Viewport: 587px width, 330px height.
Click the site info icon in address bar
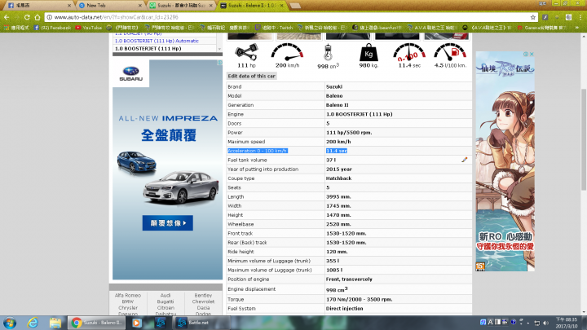(50, 17)
